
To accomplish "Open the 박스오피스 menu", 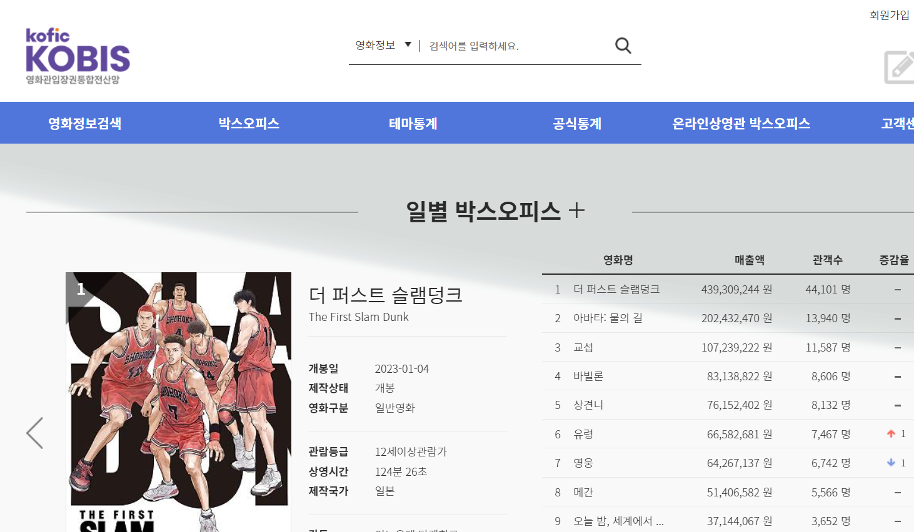I will coord(249,123).
